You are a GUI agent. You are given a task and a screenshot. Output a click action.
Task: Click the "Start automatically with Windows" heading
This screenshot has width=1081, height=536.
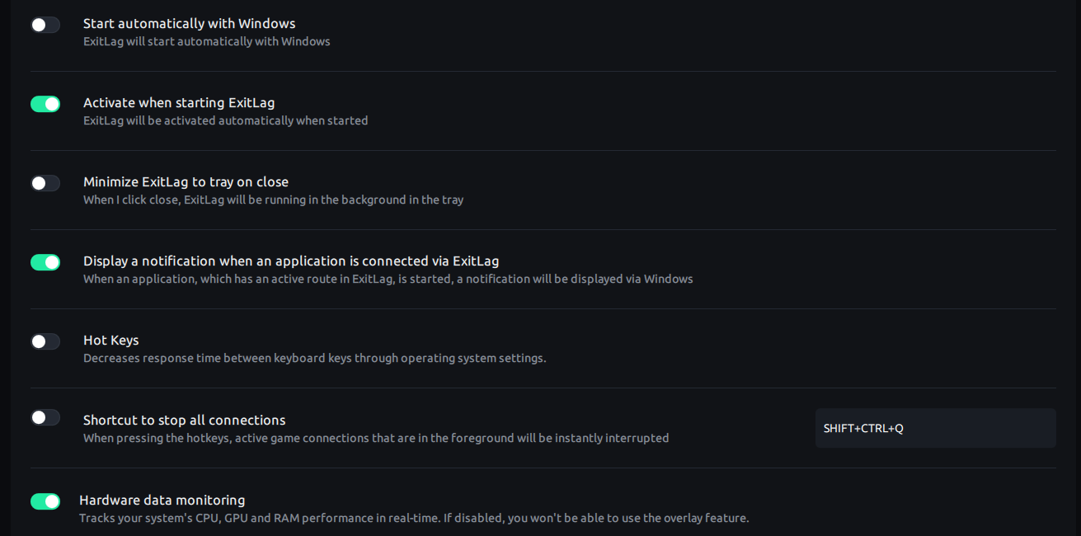click(189, 24)
